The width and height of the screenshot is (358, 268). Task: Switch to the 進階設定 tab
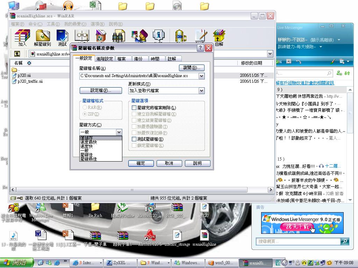pos(105,59)
